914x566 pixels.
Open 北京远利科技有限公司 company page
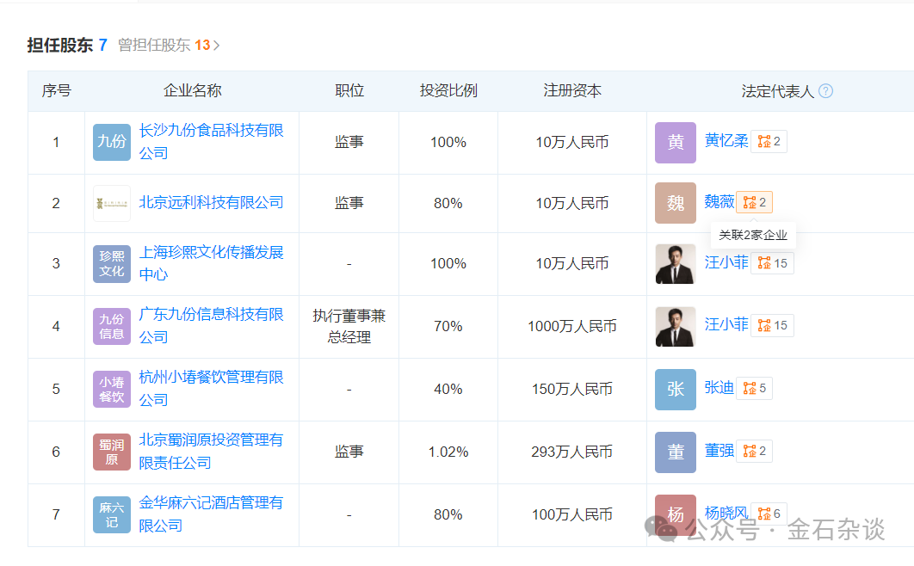click(x=211, y=203)
